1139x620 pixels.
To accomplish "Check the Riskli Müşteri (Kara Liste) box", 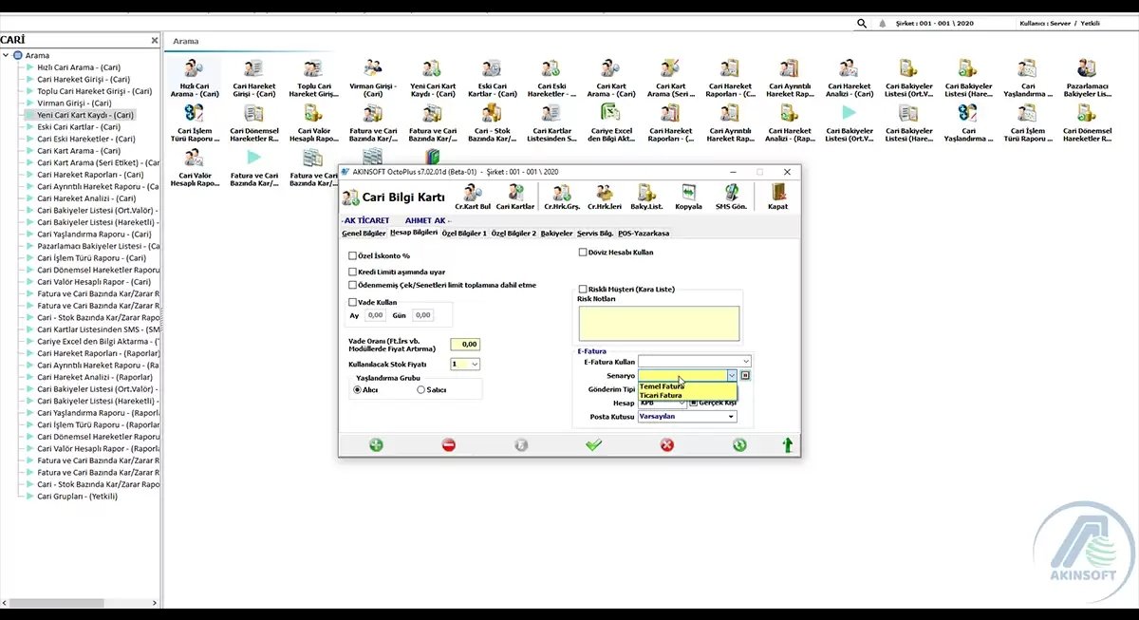I will tap(583, 289).
